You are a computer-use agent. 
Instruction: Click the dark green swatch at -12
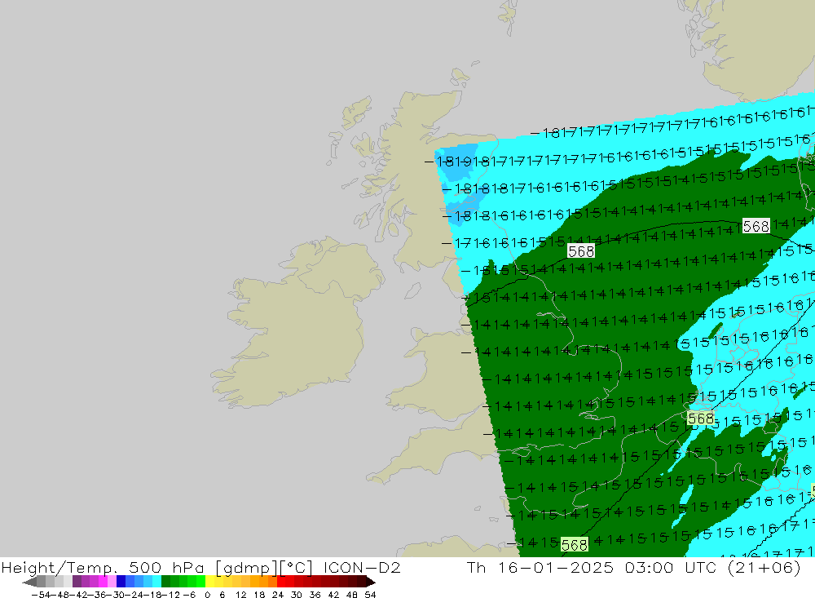click(x=165, y=582)
